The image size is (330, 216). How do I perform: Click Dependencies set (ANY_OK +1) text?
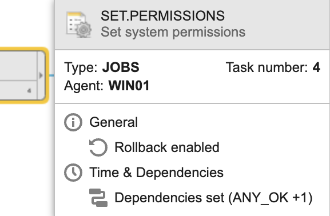click(213, 198)
